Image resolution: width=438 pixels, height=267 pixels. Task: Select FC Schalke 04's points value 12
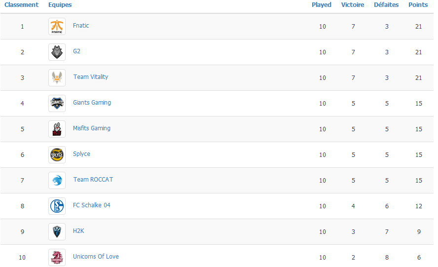tap(418, 206)
